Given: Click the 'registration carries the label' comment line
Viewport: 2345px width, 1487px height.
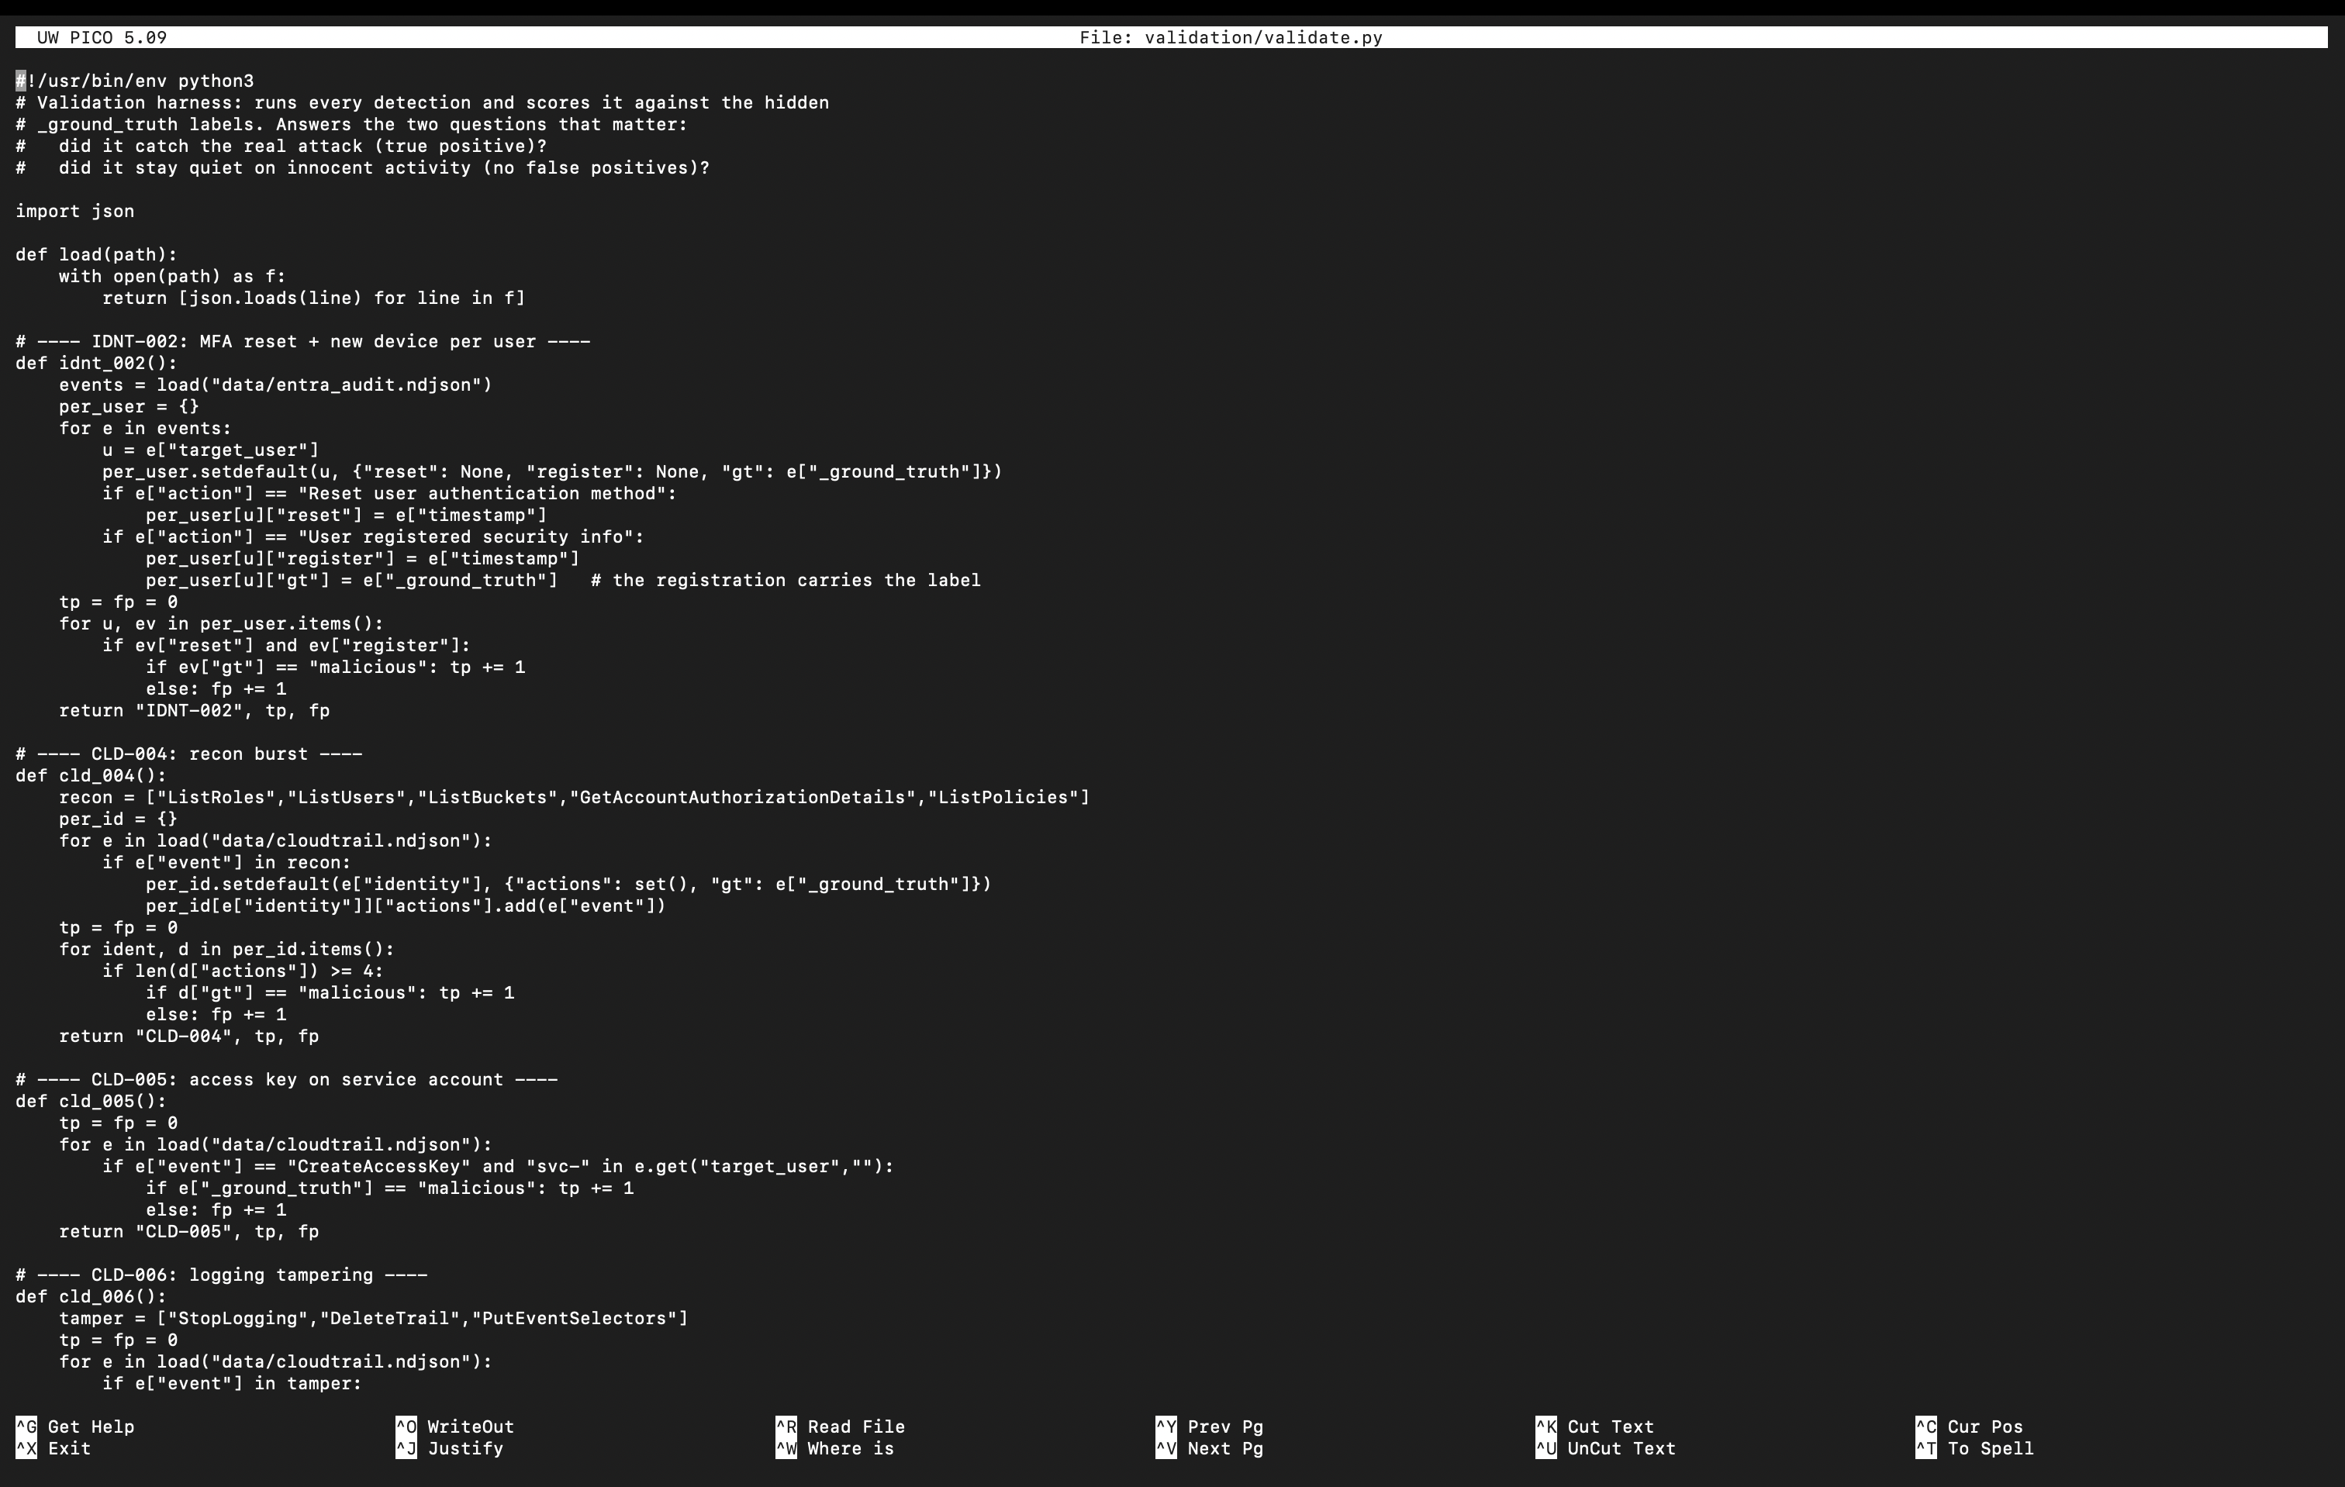Looking at the screenshot, I should tap(563, 581).
